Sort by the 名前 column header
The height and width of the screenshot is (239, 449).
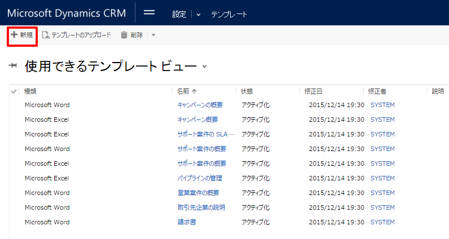(183, 91)
